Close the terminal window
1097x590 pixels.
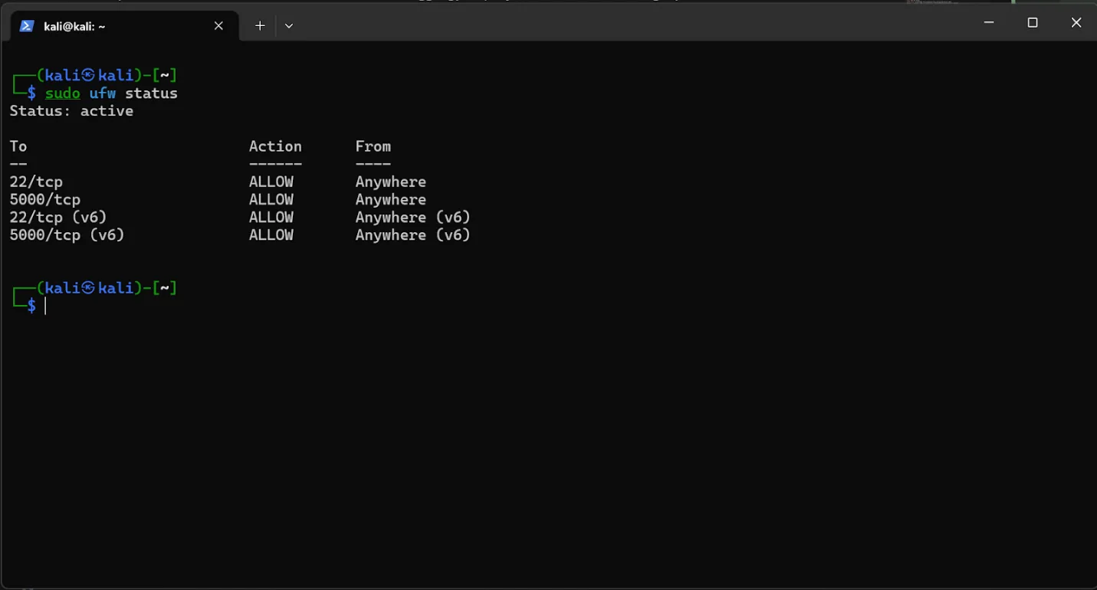coord(1076,23)
